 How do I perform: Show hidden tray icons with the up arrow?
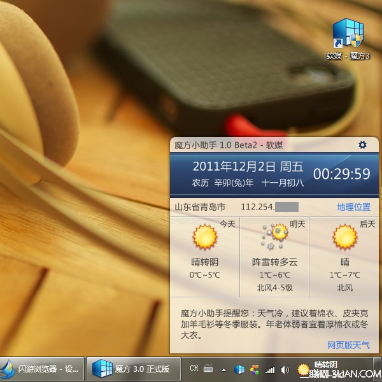tap(223, 371)
